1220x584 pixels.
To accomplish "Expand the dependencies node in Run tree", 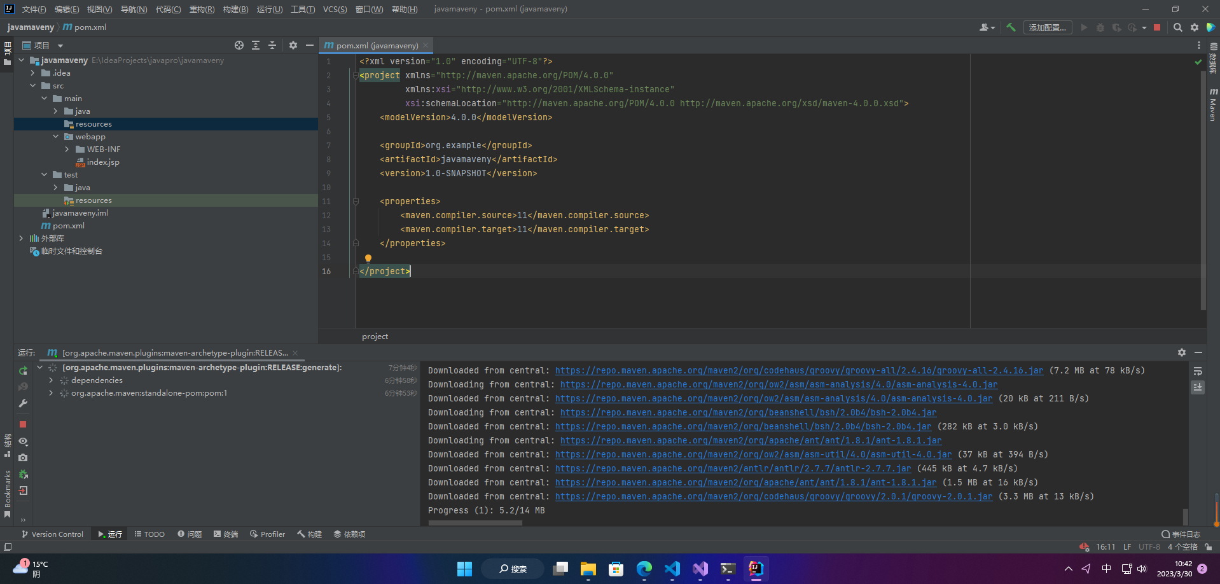I will pyautogui.click(x=51, y=380).
